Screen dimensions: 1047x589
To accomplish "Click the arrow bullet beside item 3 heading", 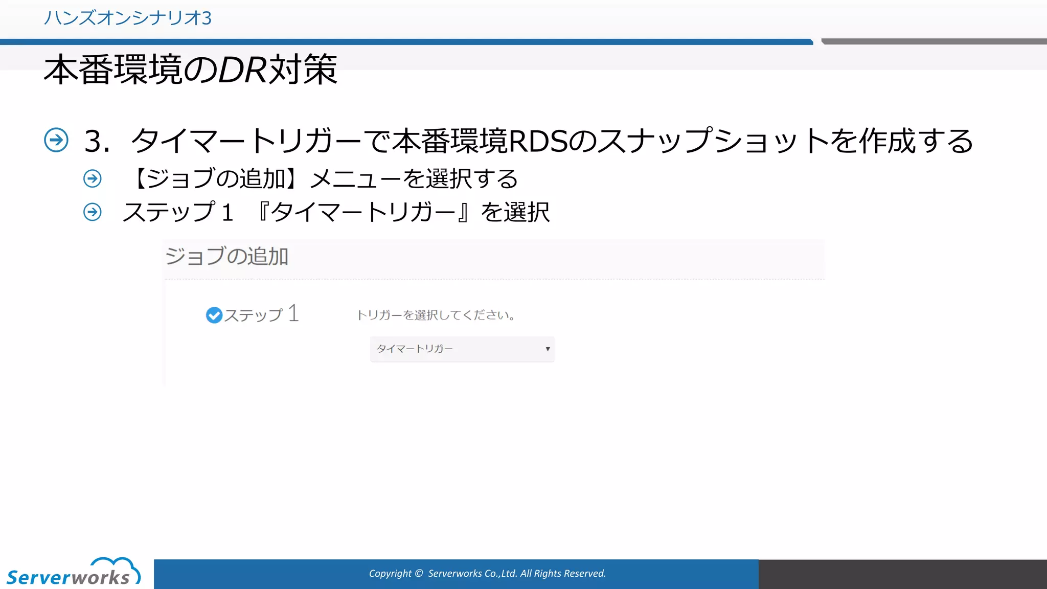I will (56, 140).
